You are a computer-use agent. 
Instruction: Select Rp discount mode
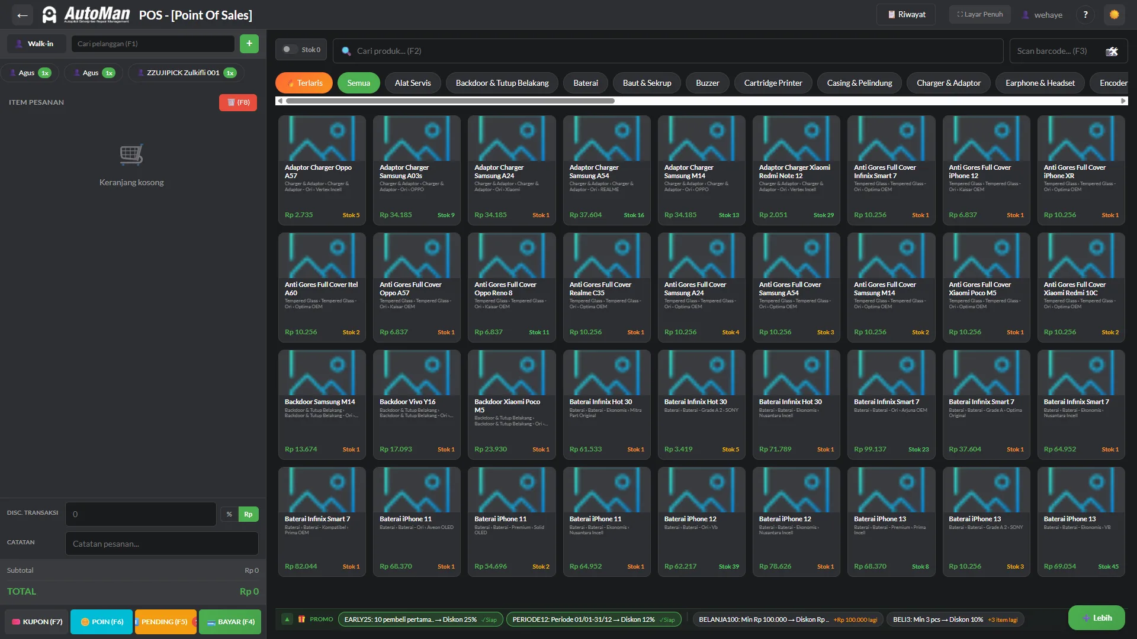(x=249, y=514)
